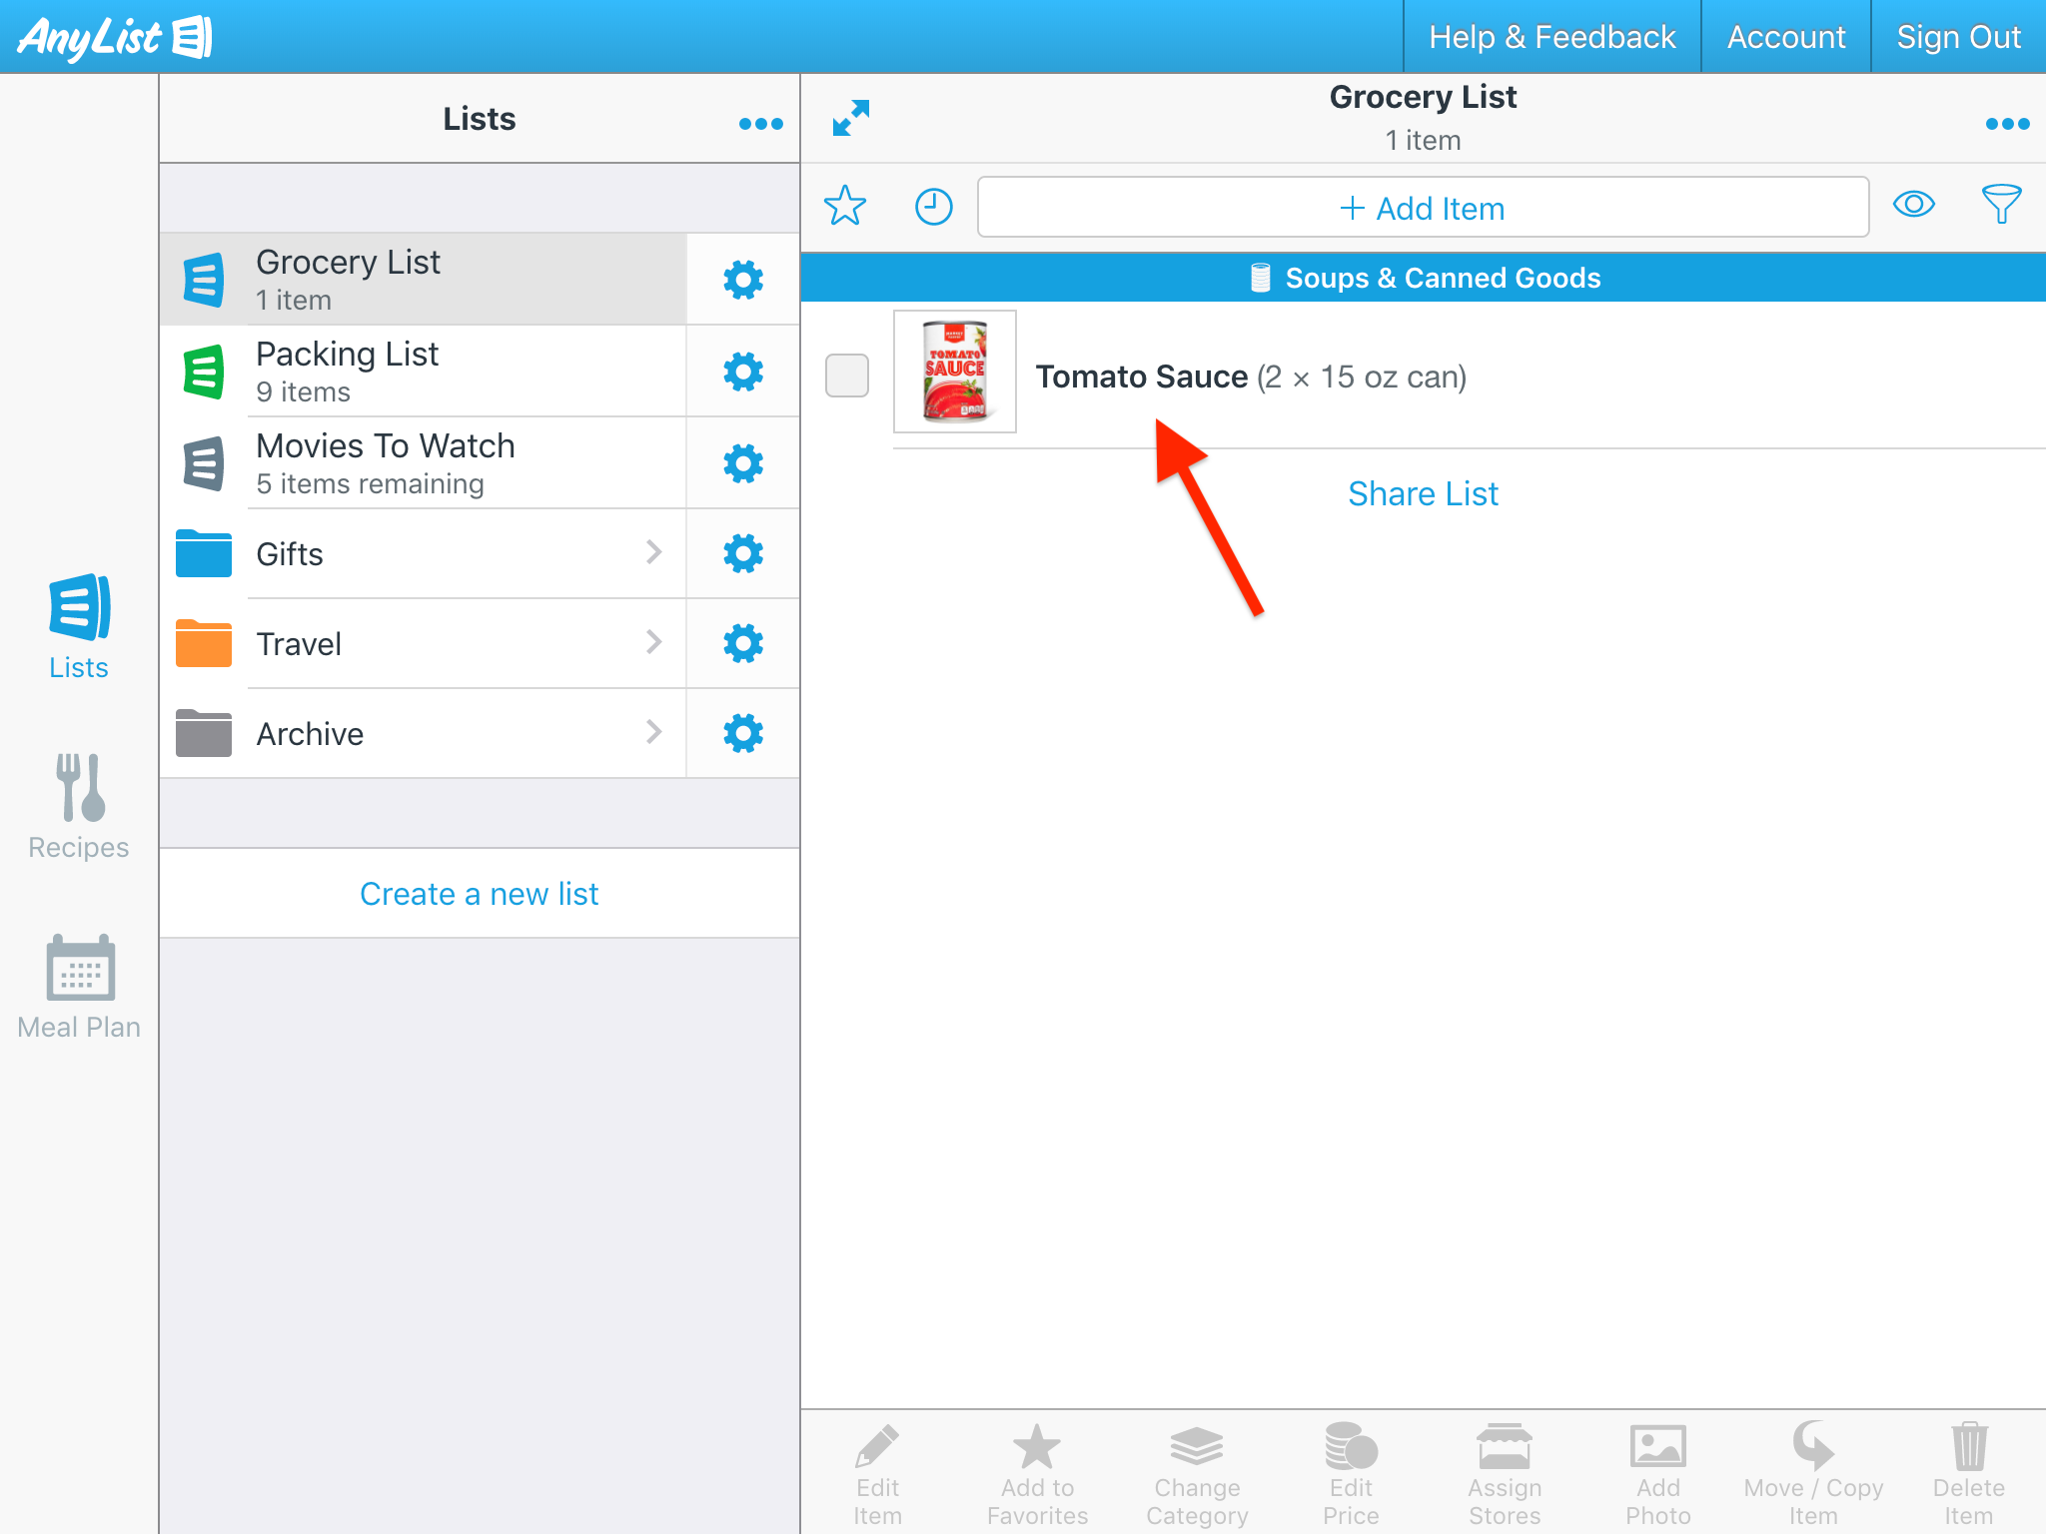Click the filter funnel icon

click(x=2000, y=205)
